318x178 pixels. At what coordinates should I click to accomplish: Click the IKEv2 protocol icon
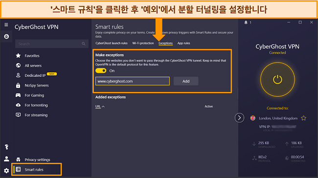[254, 158]
